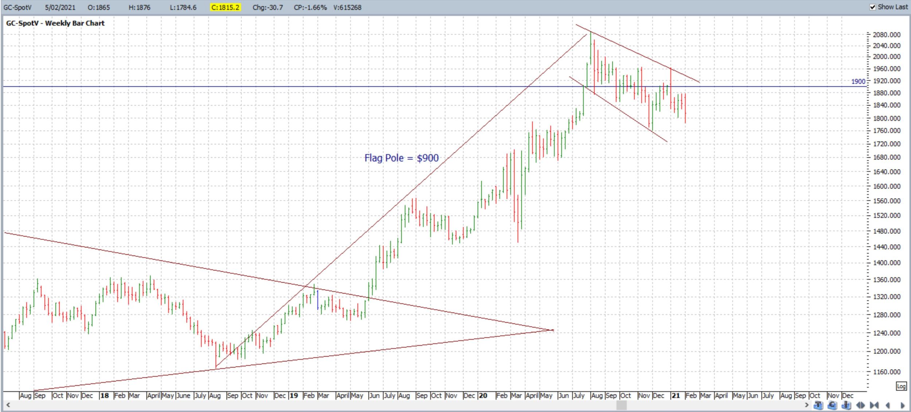Click the blue folder icon marked T
Viewport: 911px width, 412px height.
coord(818,405)
